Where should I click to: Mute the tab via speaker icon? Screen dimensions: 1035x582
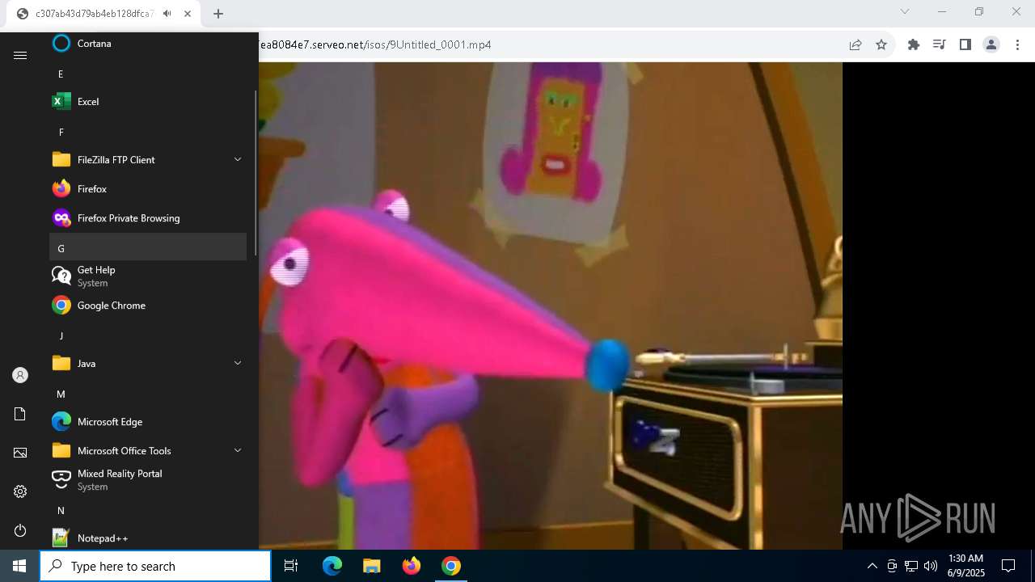tap(167, 14)
